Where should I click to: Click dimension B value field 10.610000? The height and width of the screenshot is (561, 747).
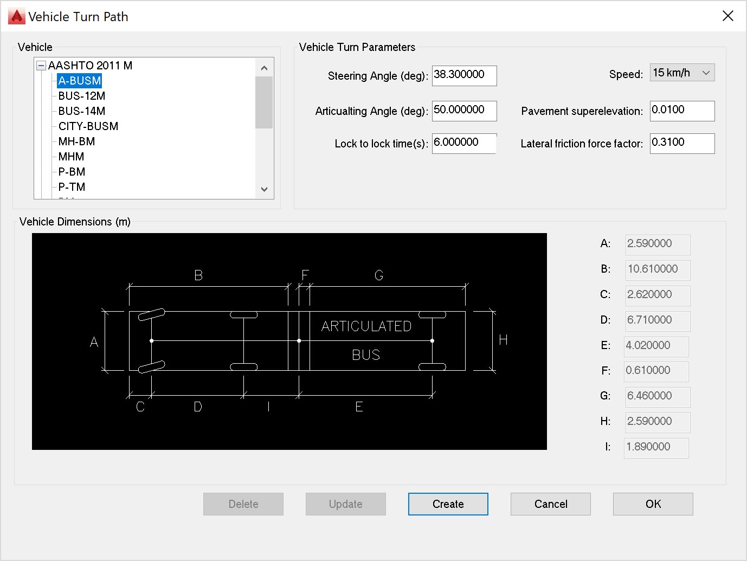click(x=658, y=270)
